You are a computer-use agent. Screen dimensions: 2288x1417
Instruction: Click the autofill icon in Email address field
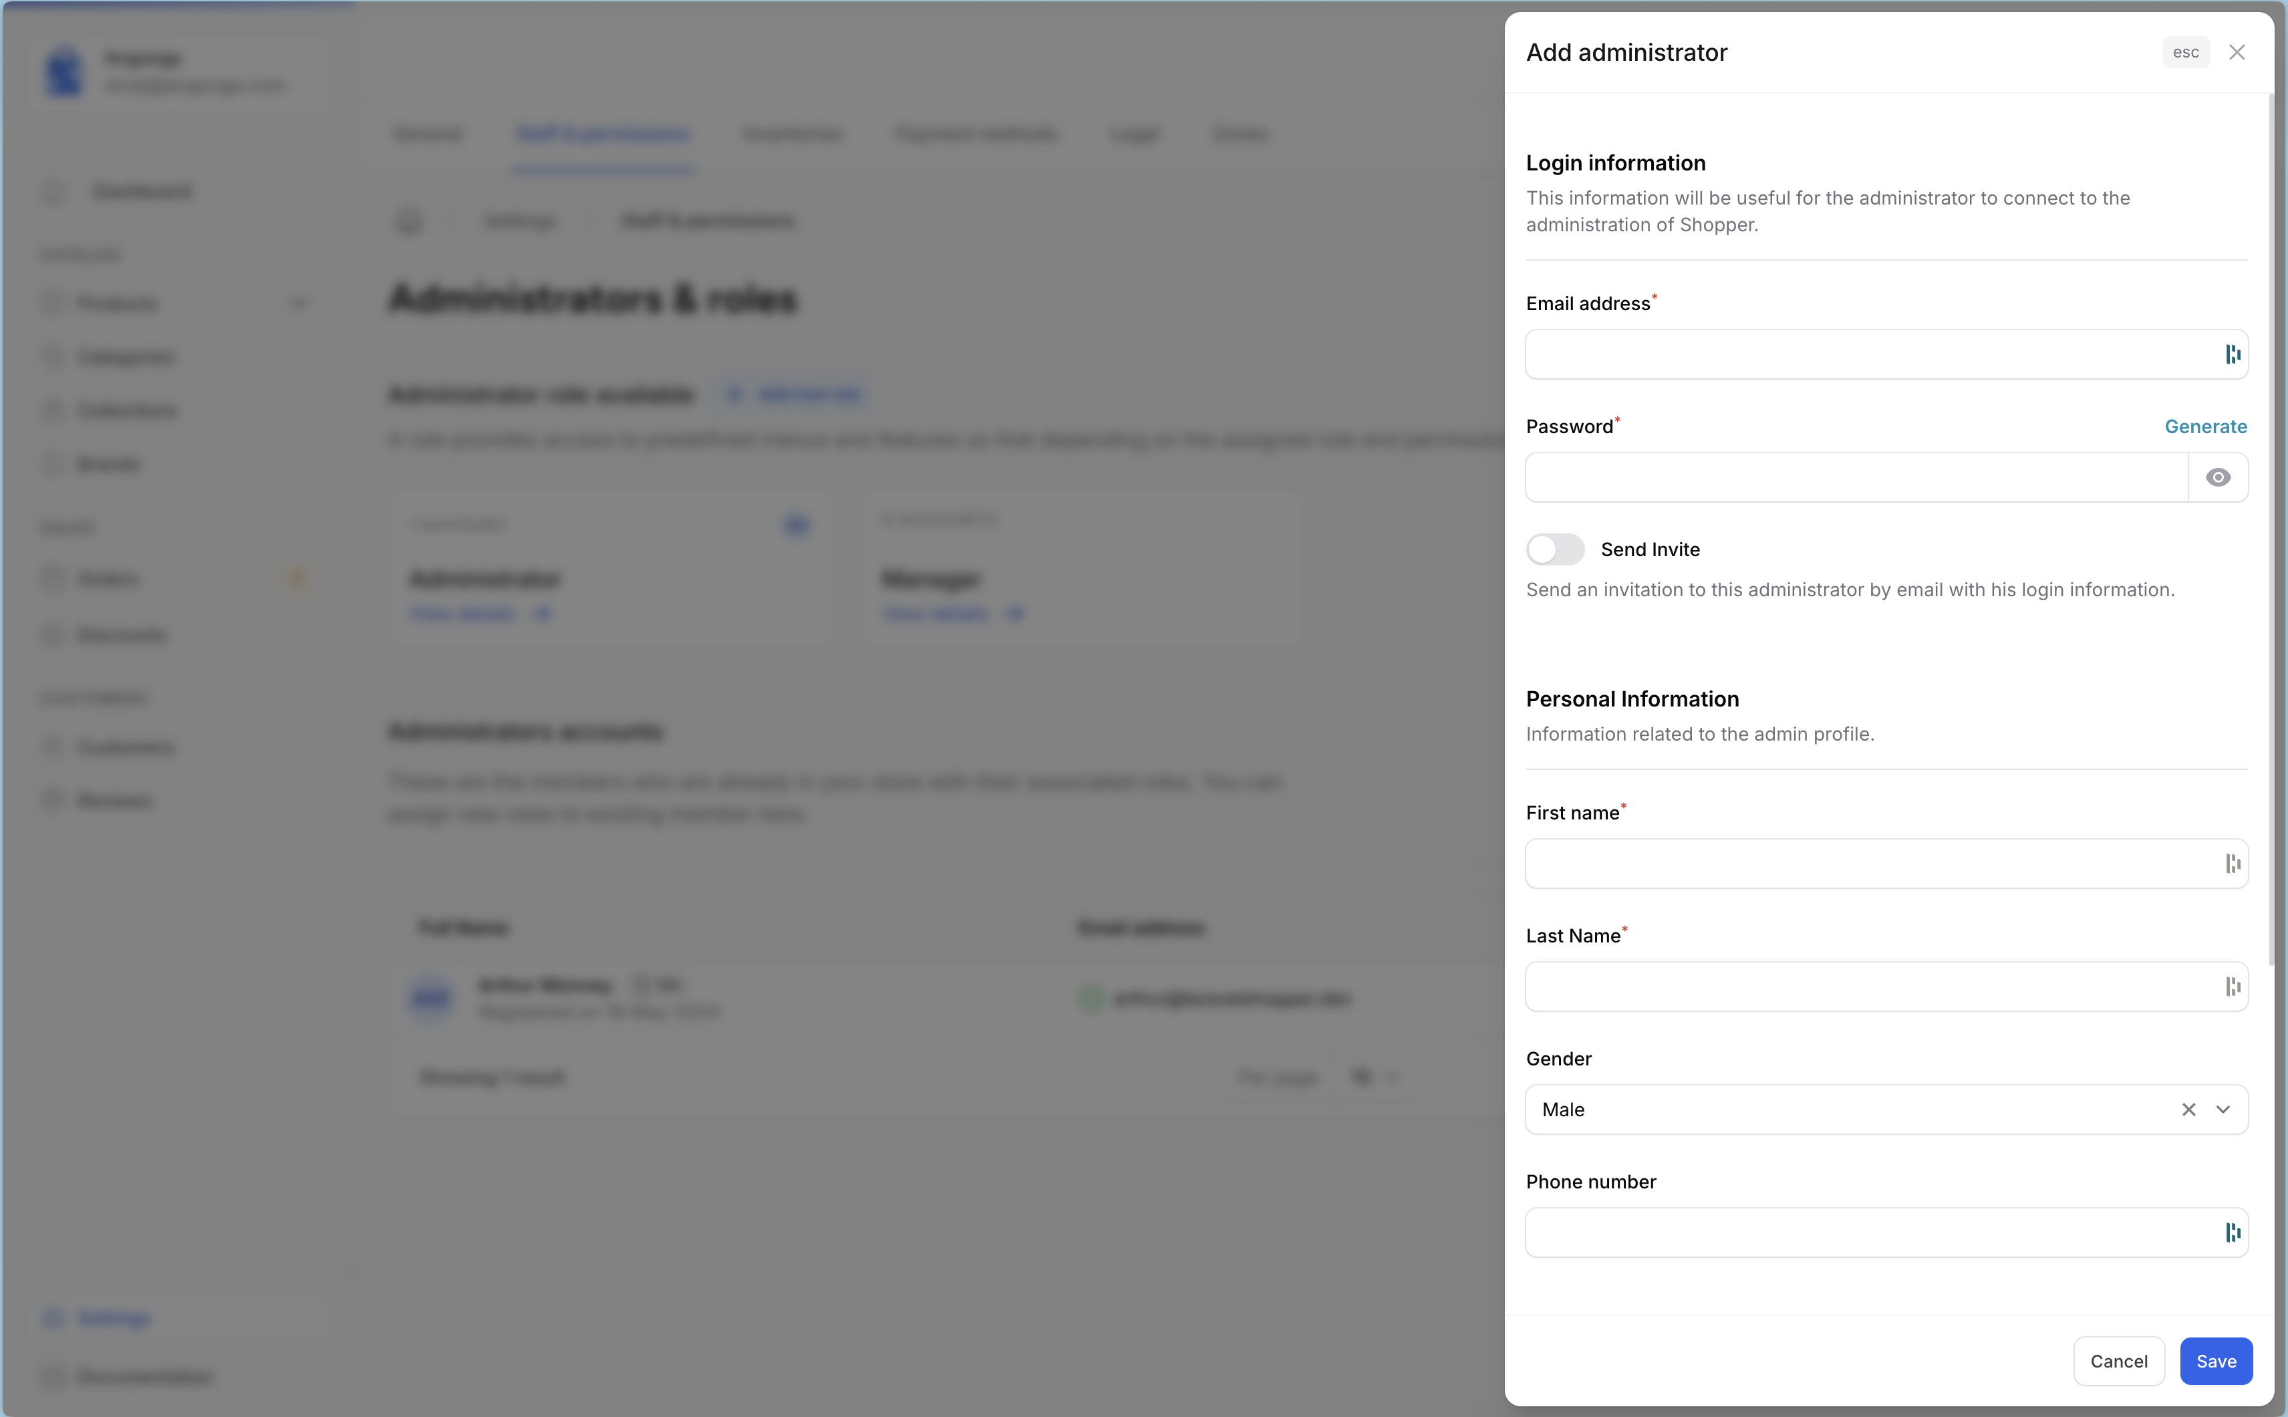2233,354
